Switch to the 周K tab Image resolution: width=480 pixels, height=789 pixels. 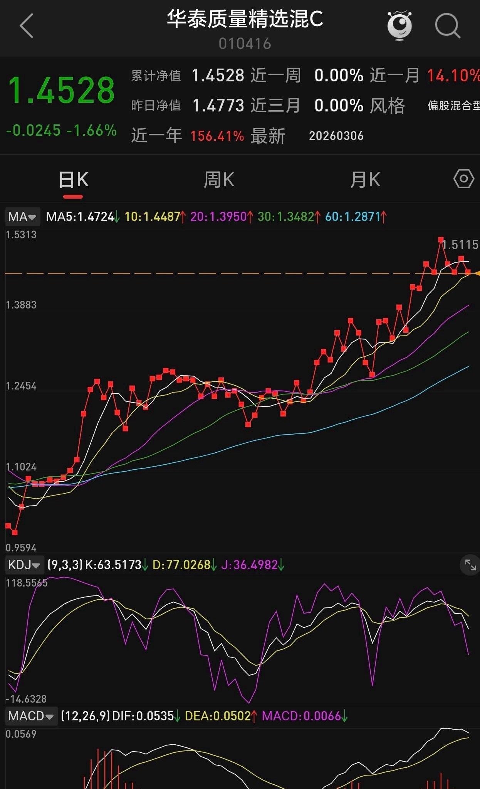coord(219,180)
